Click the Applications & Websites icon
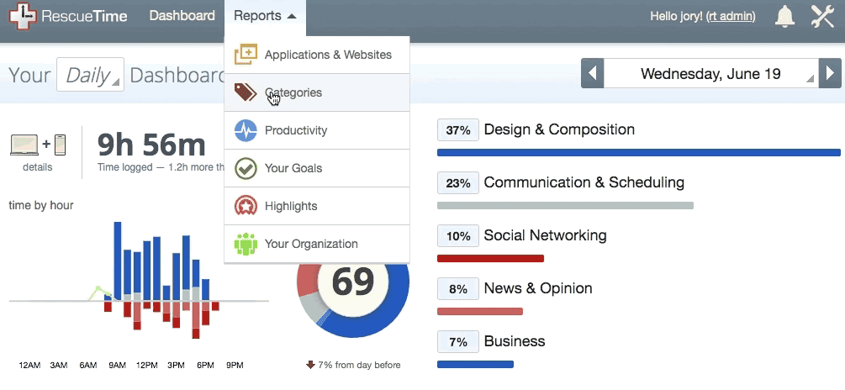This screenshot has height=390, width=845. click(245, 55)
